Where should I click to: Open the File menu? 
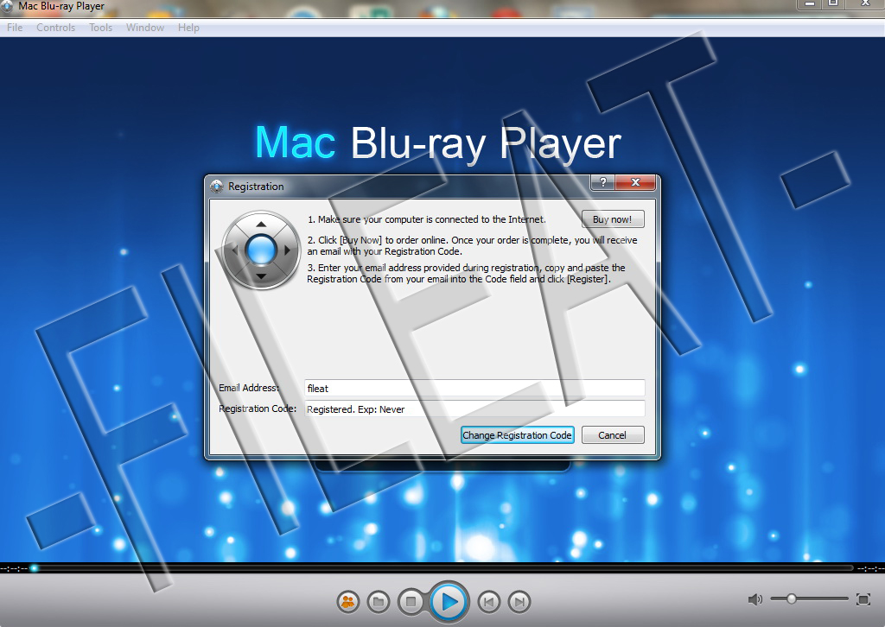15,27
